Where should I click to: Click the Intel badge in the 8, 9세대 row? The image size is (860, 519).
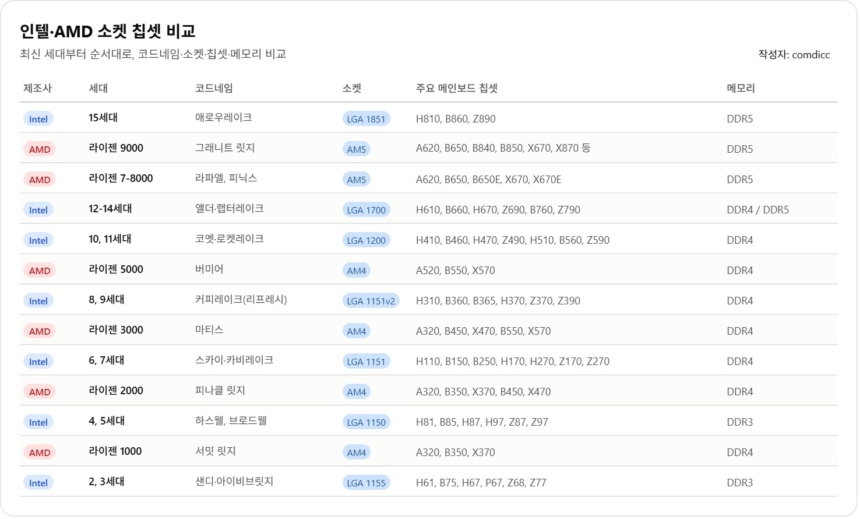[38, 301]
